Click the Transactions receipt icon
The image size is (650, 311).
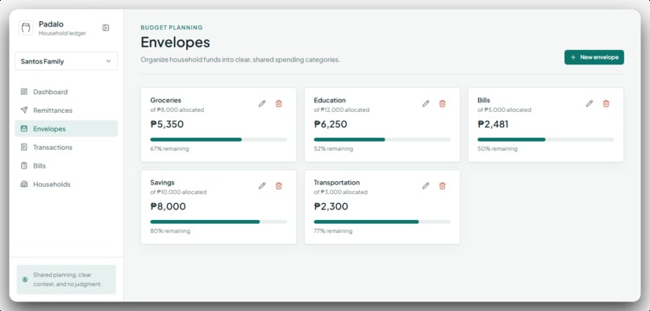pos(24,147)
